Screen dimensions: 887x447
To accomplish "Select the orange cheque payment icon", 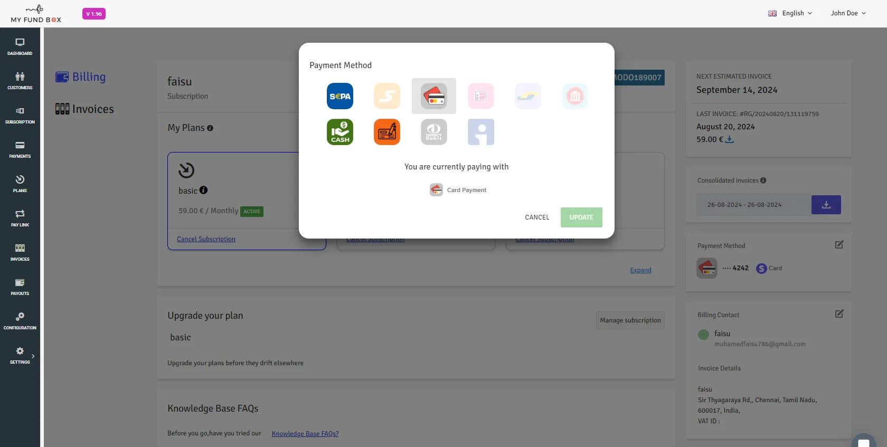I will (x=387, y=132).
